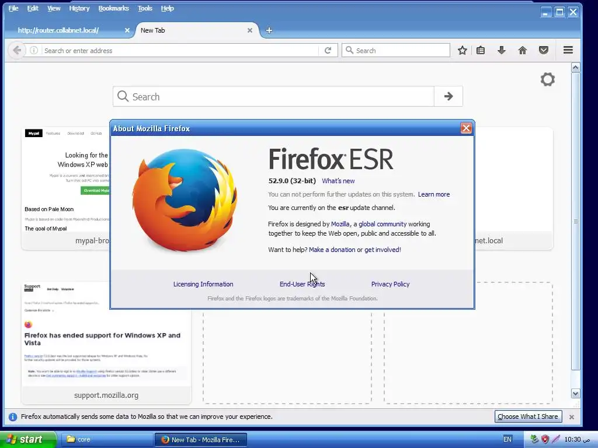Click the Back arrow button
This screenshot has width=598, height=448.
point(17,50)
